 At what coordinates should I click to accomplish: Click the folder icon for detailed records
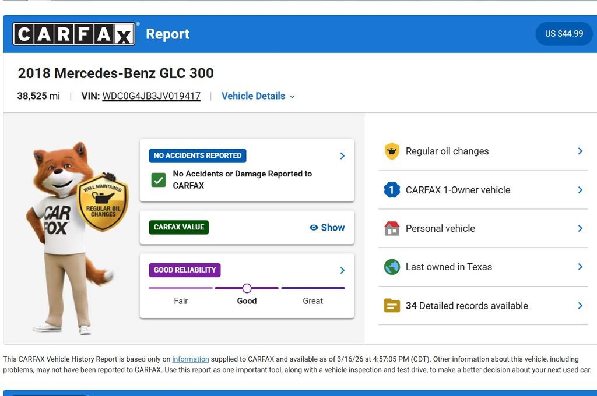point(392,305)
